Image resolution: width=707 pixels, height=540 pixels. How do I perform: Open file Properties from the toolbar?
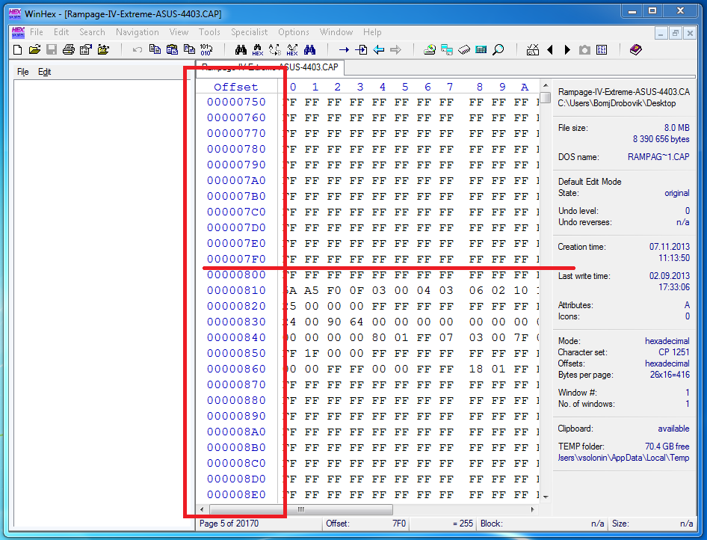pyautogui.click(x=86, y=49)
